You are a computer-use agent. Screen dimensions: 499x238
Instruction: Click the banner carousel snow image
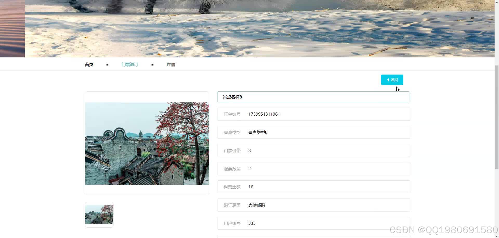coord(259,29)
